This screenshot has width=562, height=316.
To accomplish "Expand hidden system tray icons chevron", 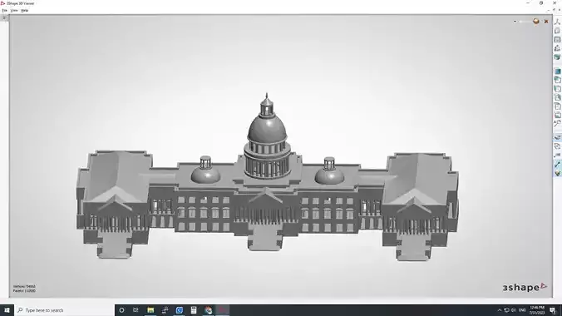I will point(500,310).
